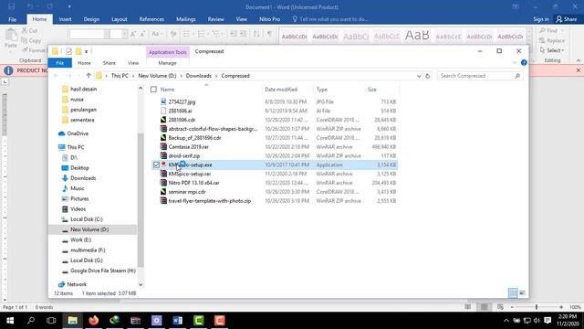
Task: Launch Firefox from the taskbar
Action: point(93,321)
